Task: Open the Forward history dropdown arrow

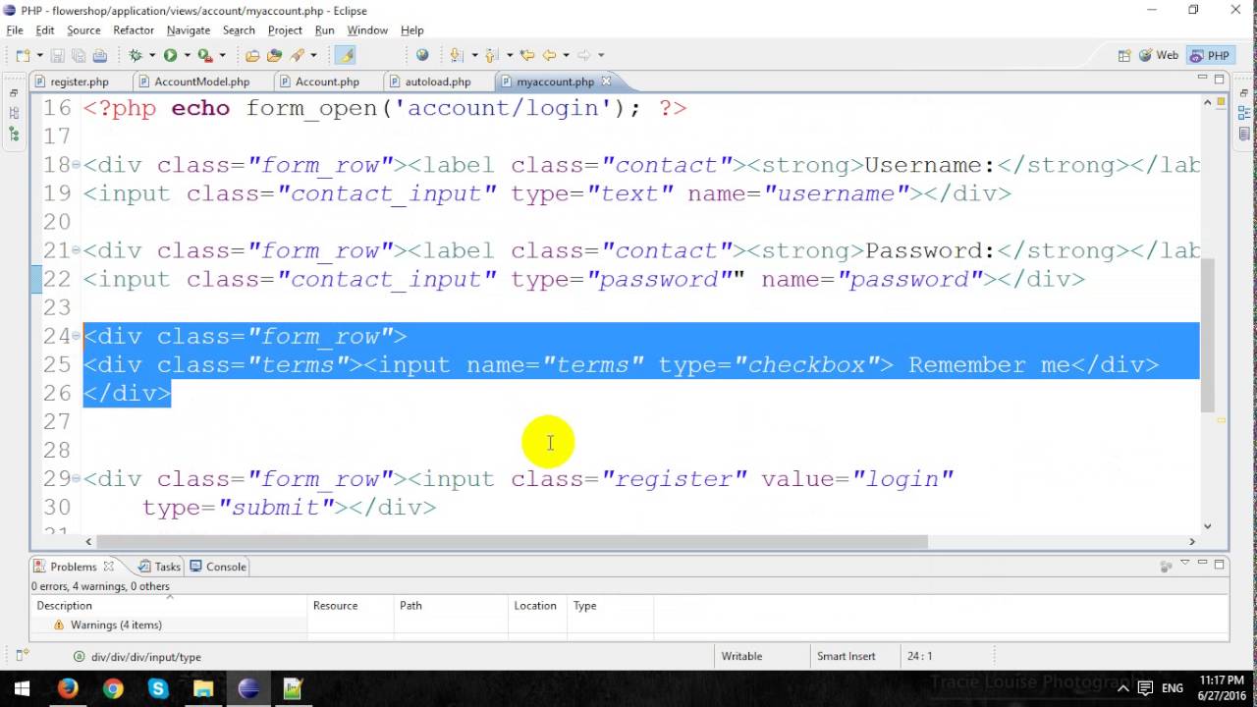Action: coord(601,56)
